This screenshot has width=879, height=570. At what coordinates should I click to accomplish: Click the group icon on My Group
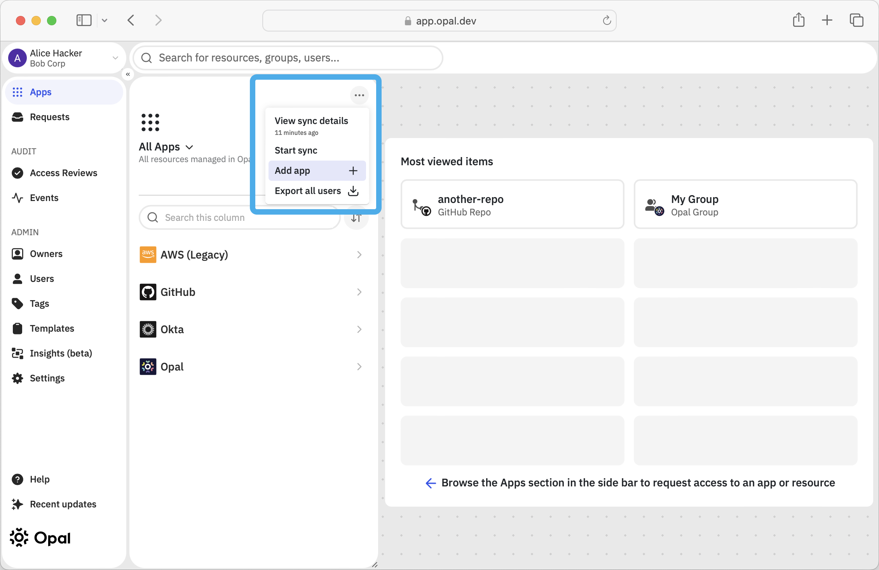tap(655, 207)
